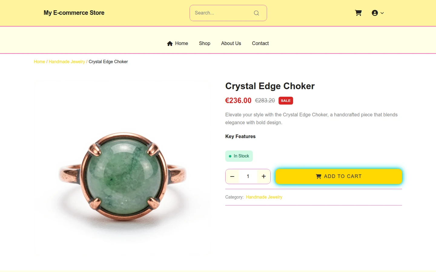Expand the account dropdown chevron
This screenshot has width=436, height=272.
[x=382, y=13]
